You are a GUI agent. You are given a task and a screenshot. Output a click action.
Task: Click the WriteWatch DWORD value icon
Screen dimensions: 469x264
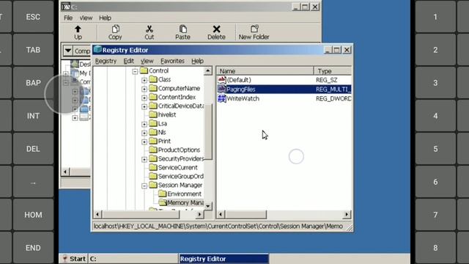click(x=221, y=98)
